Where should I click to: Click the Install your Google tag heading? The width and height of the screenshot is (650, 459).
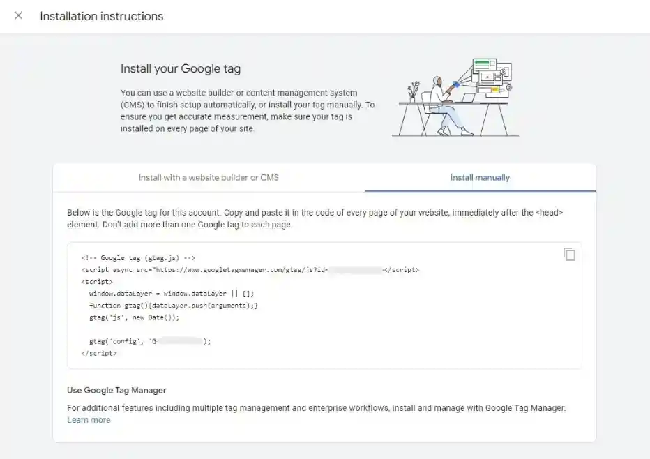coord(180,68)
